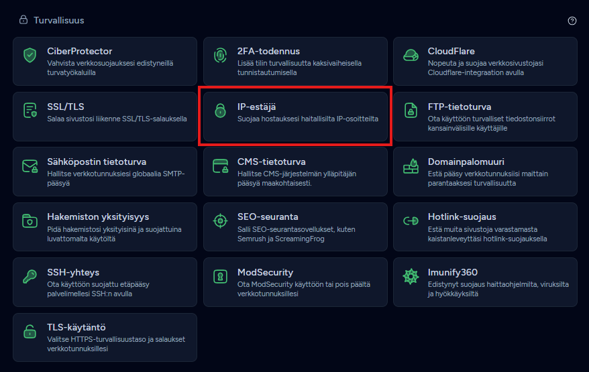589x372 pixels.
Task: Open the ModSecurity title
Action: click(x=265, y=272)
